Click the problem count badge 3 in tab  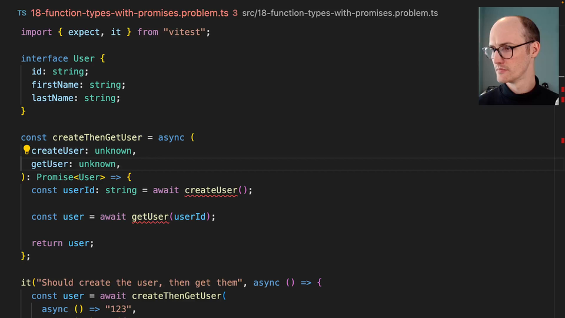[x=235, y=13]
